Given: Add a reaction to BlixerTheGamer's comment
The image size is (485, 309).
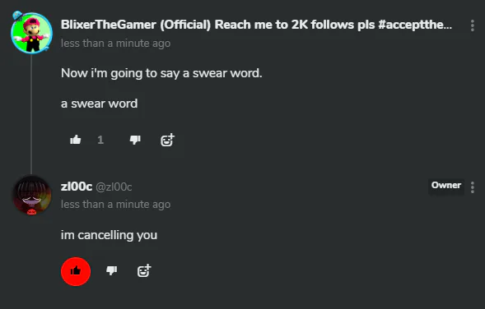Looking at the screenshot, I should coord(167,141).
